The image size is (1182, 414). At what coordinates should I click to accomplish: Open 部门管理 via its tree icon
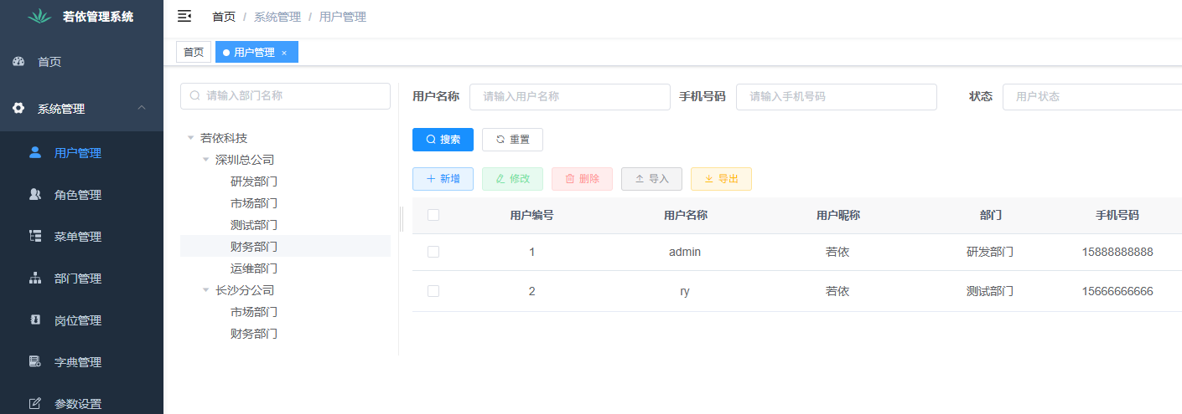(35, 279)
